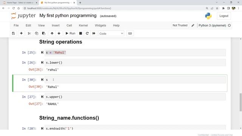Open the browser tab search chevron
Image resolution: width=242 pixels, height=136 pixels.
tap(217, 2)
